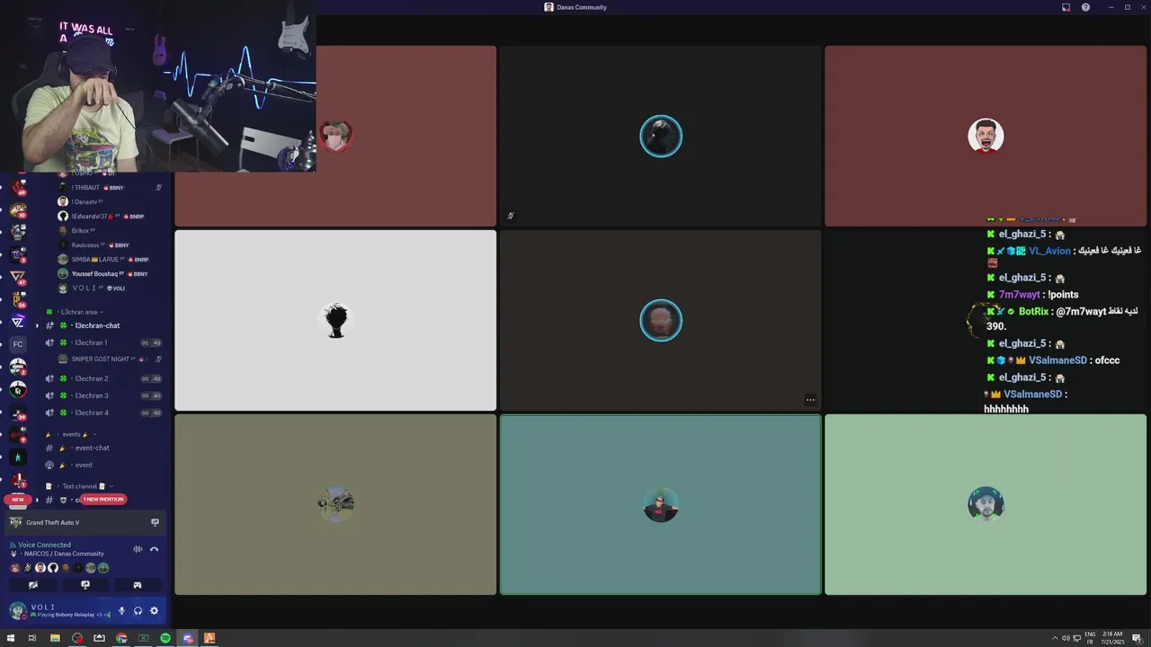
Task: Show hidden system tray icons
Action: tap(1055, 638)
